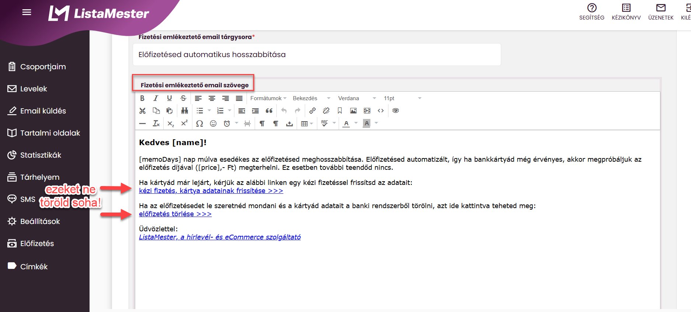The height and width of the screenshot is (312, 691).
Task: Open Statisztikák menu item
Action: [x=35, y=155]
